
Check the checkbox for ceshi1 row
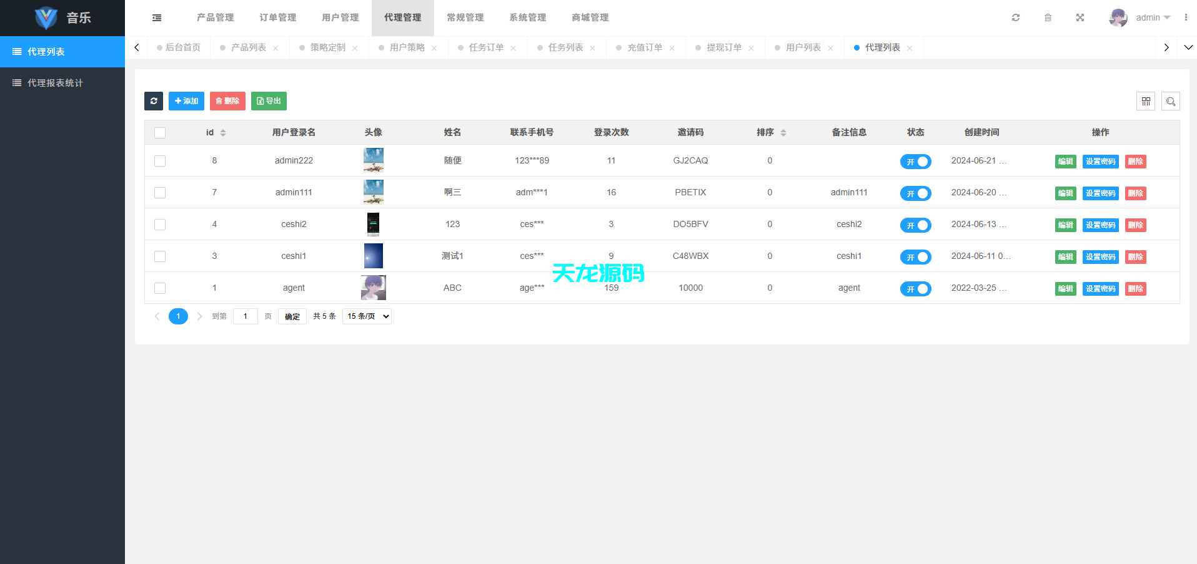160,256
